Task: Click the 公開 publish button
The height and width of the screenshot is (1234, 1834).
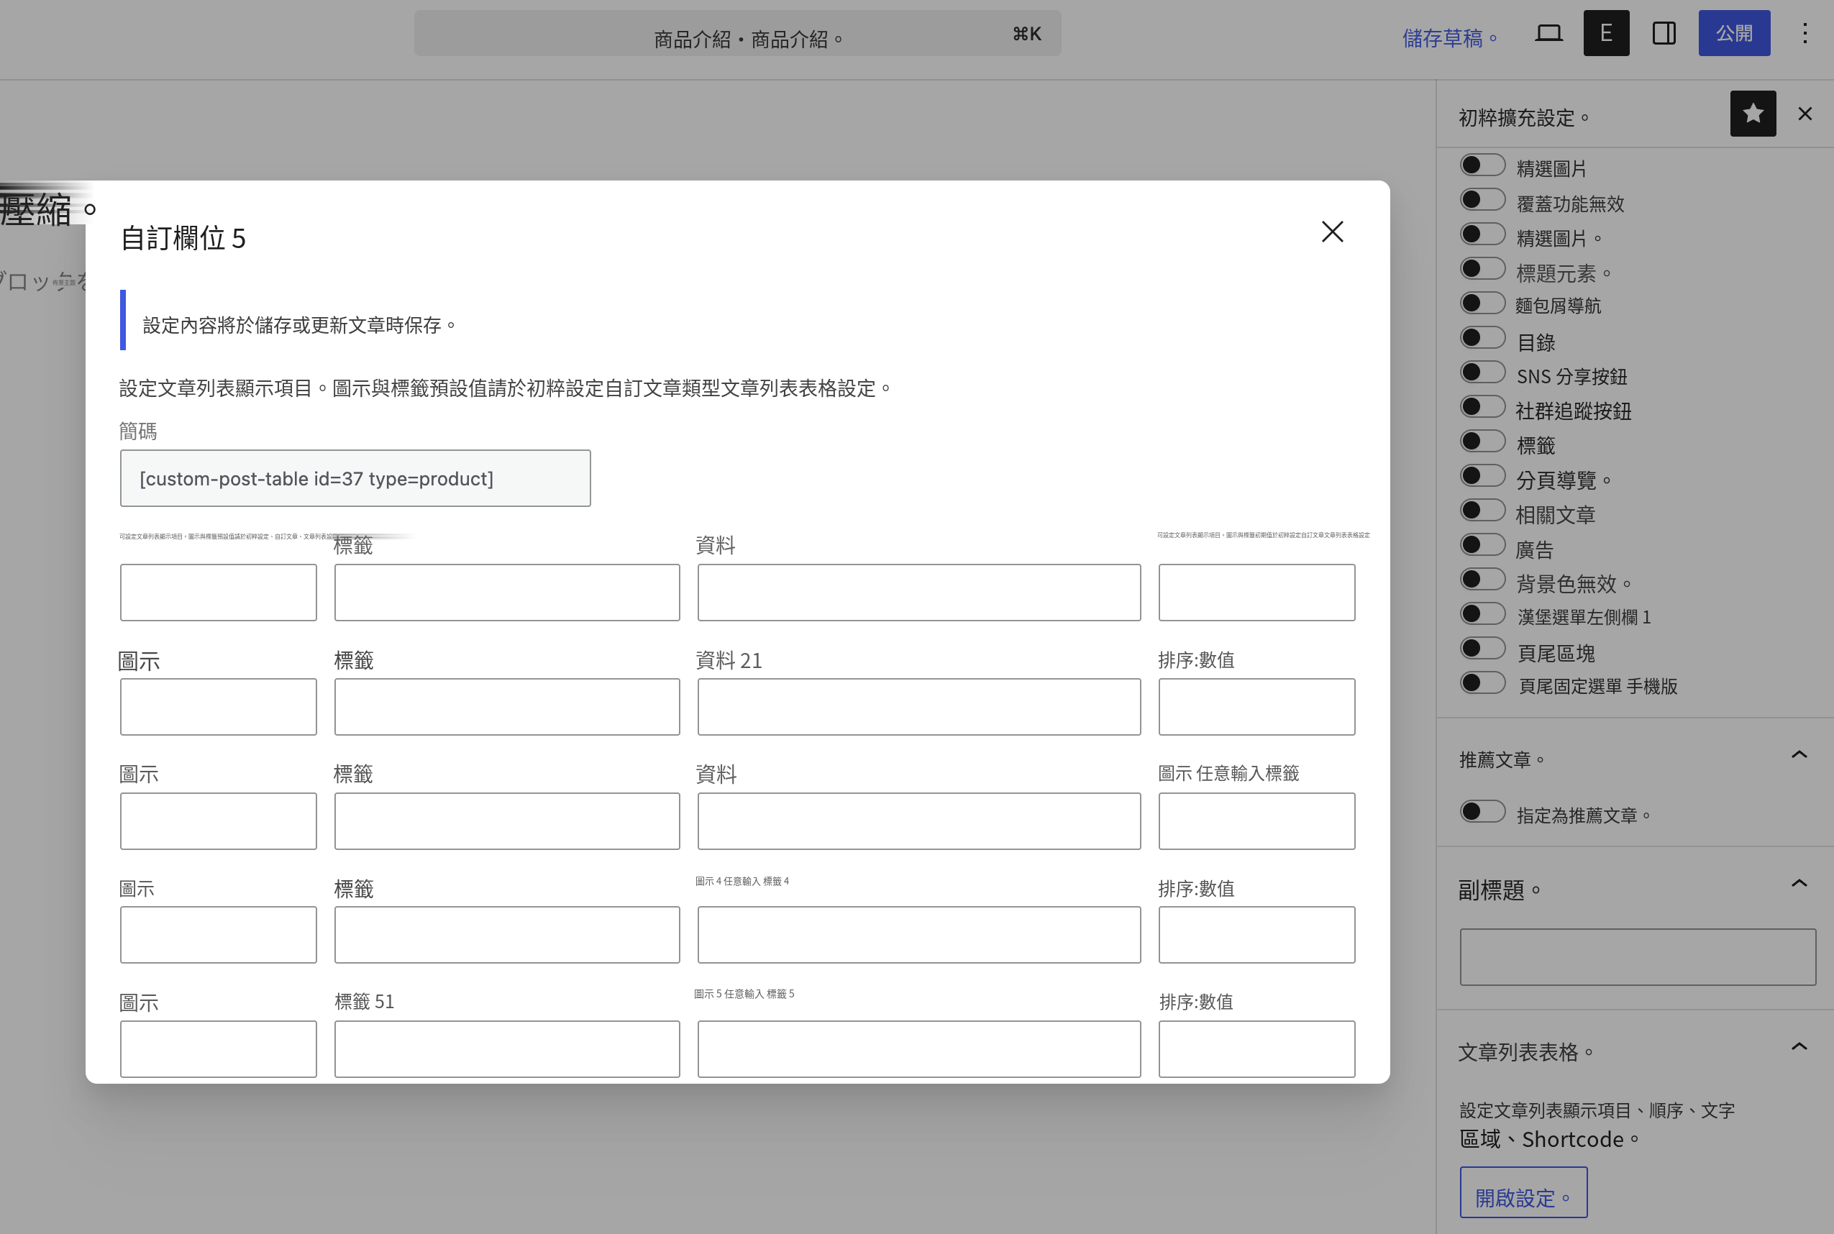Action: (x=1734, y=33)
